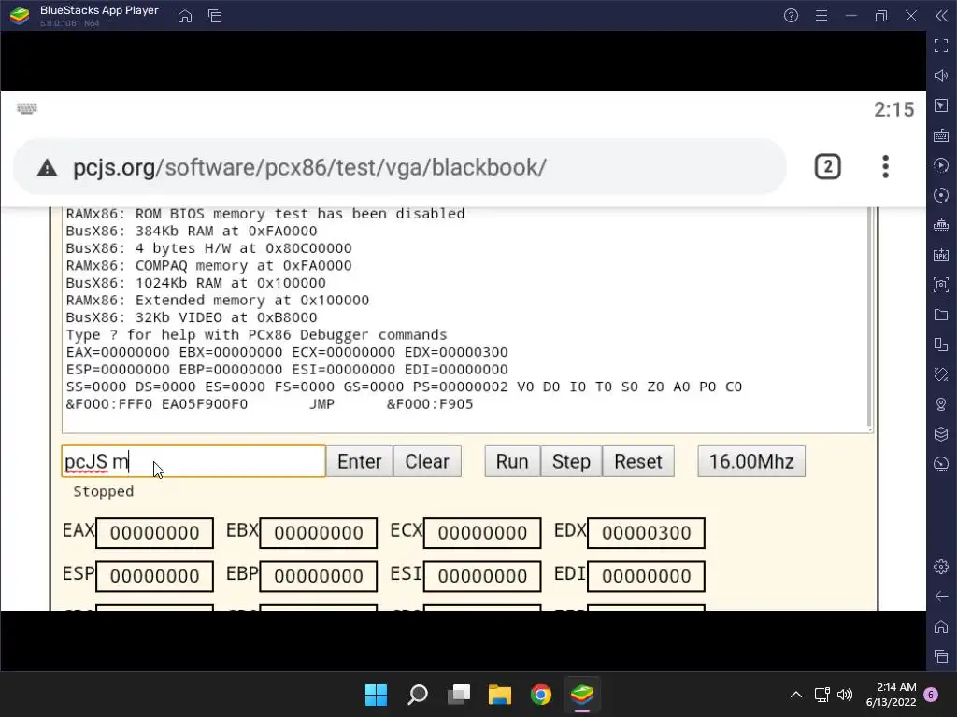
Task: Toggle the cursor lock icon in sidebar
Action: 941,105
